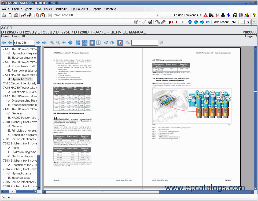
Task: Click the blue left arrow navigation icon
Action: (196, 22)
